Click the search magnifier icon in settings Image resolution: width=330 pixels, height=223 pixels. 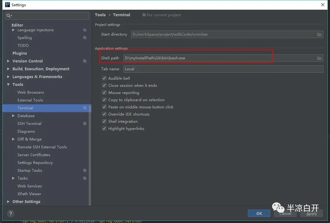click(x=9, y=16)
